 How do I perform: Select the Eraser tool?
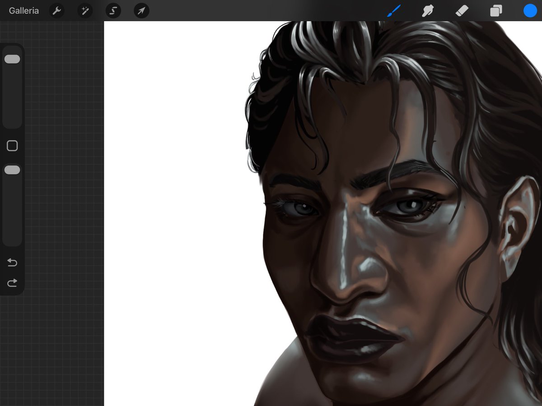point(462,10)
